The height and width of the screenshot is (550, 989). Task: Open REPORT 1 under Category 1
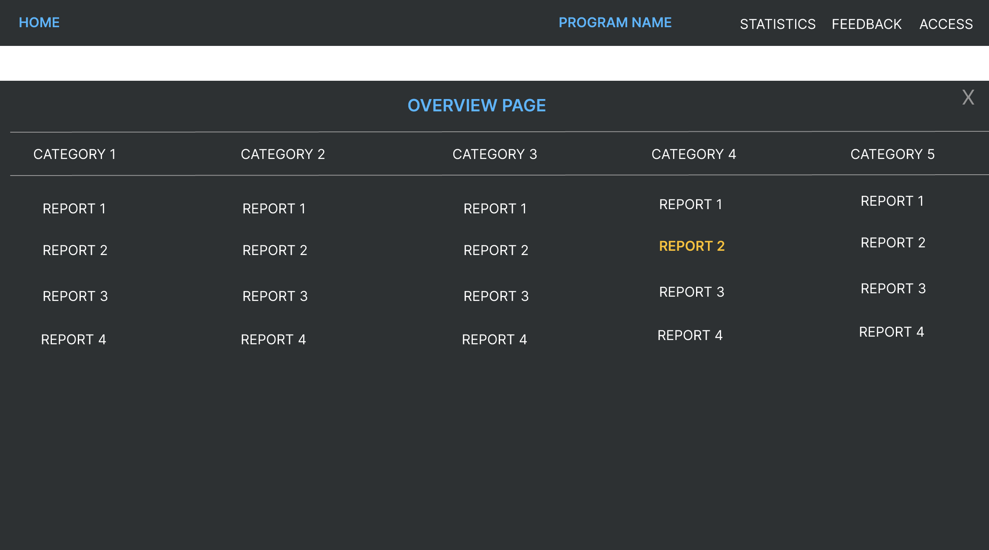pyautogui.click(x=74, y=209)
